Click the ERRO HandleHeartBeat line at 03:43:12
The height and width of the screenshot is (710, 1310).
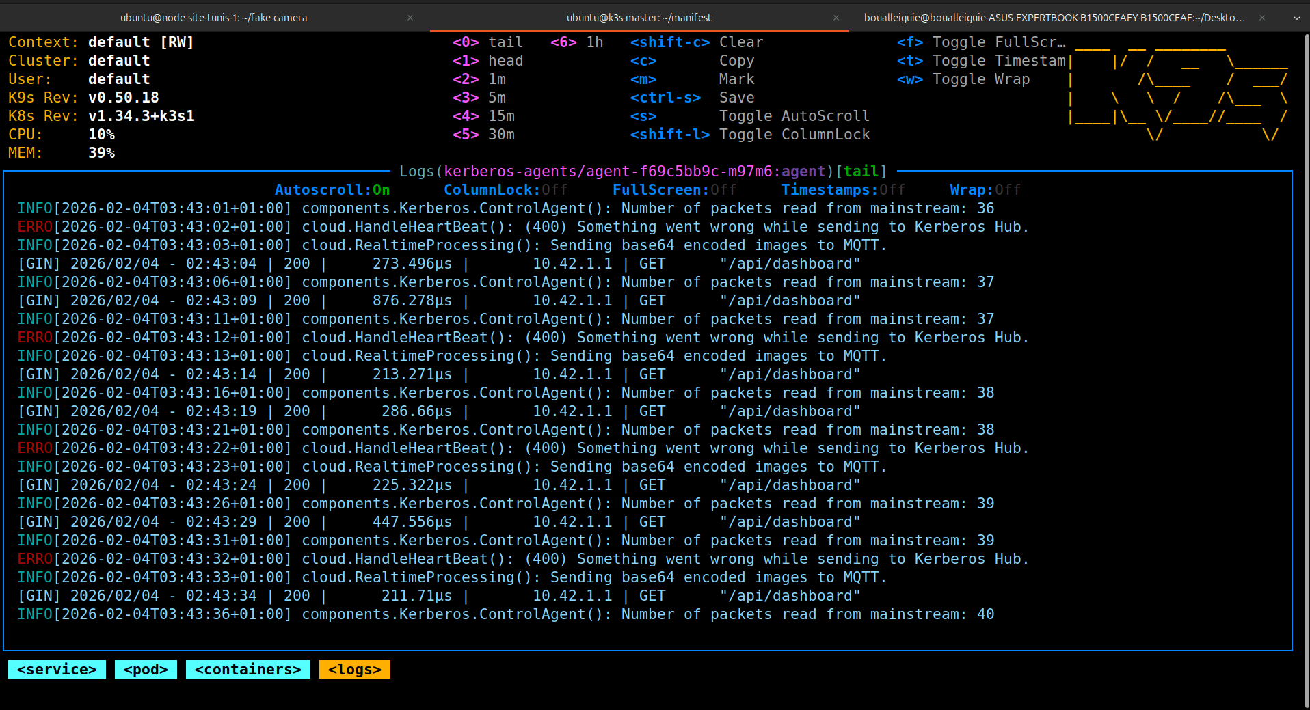tap(523, 338)
